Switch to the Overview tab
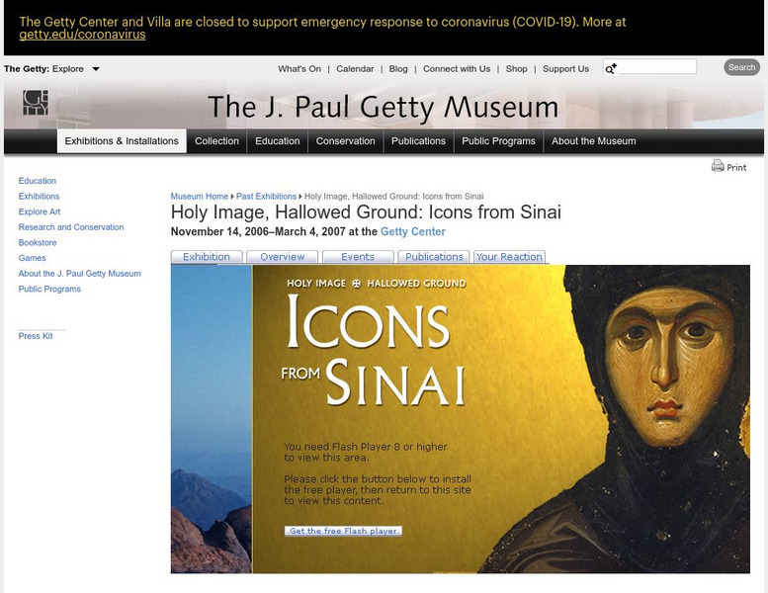The width and height of the screenshot is (768, 593). pos(282,257)
